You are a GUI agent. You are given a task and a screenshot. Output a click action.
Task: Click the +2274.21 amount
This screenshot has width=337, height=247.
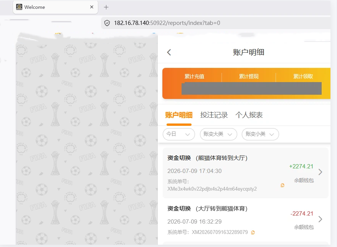[x=301, y=166]
